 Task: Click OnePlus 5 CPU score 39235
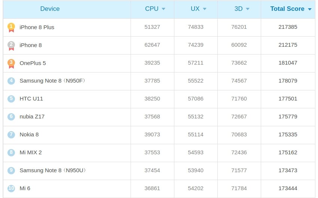tap(152, 63)
